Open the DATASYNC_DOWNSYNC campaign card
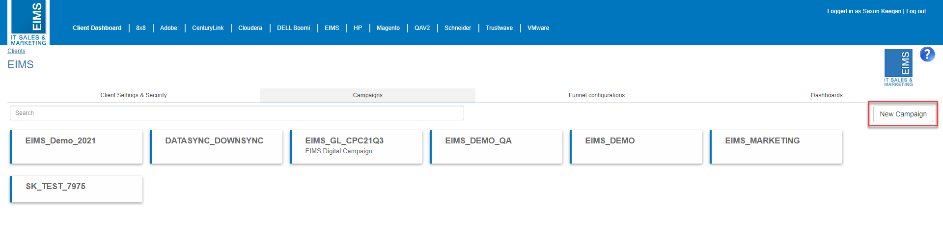Viewport: 943px width, 251px height. tap(216, 147)
